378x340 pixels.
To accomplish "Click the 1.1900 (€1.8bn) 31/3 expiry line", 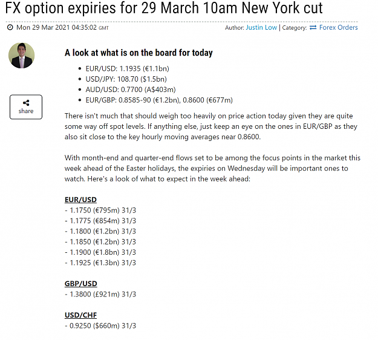I will pos(100,252).
